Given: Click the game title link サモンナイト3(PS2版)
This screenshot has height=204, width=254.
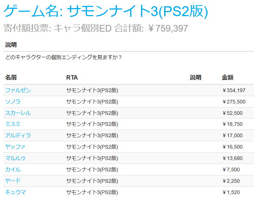Looking at the screenshot, I should click(x=137, y=11).
